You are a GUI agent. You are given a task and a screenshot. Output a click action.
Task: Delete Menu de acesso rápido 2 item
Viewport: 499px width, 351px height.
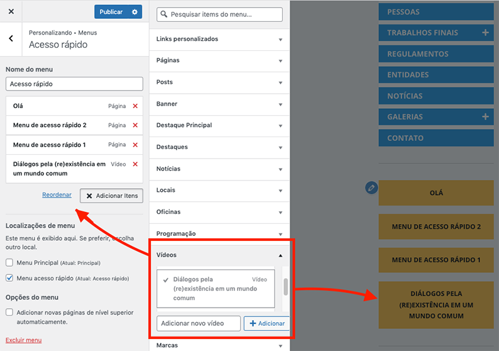pos(135,125)
